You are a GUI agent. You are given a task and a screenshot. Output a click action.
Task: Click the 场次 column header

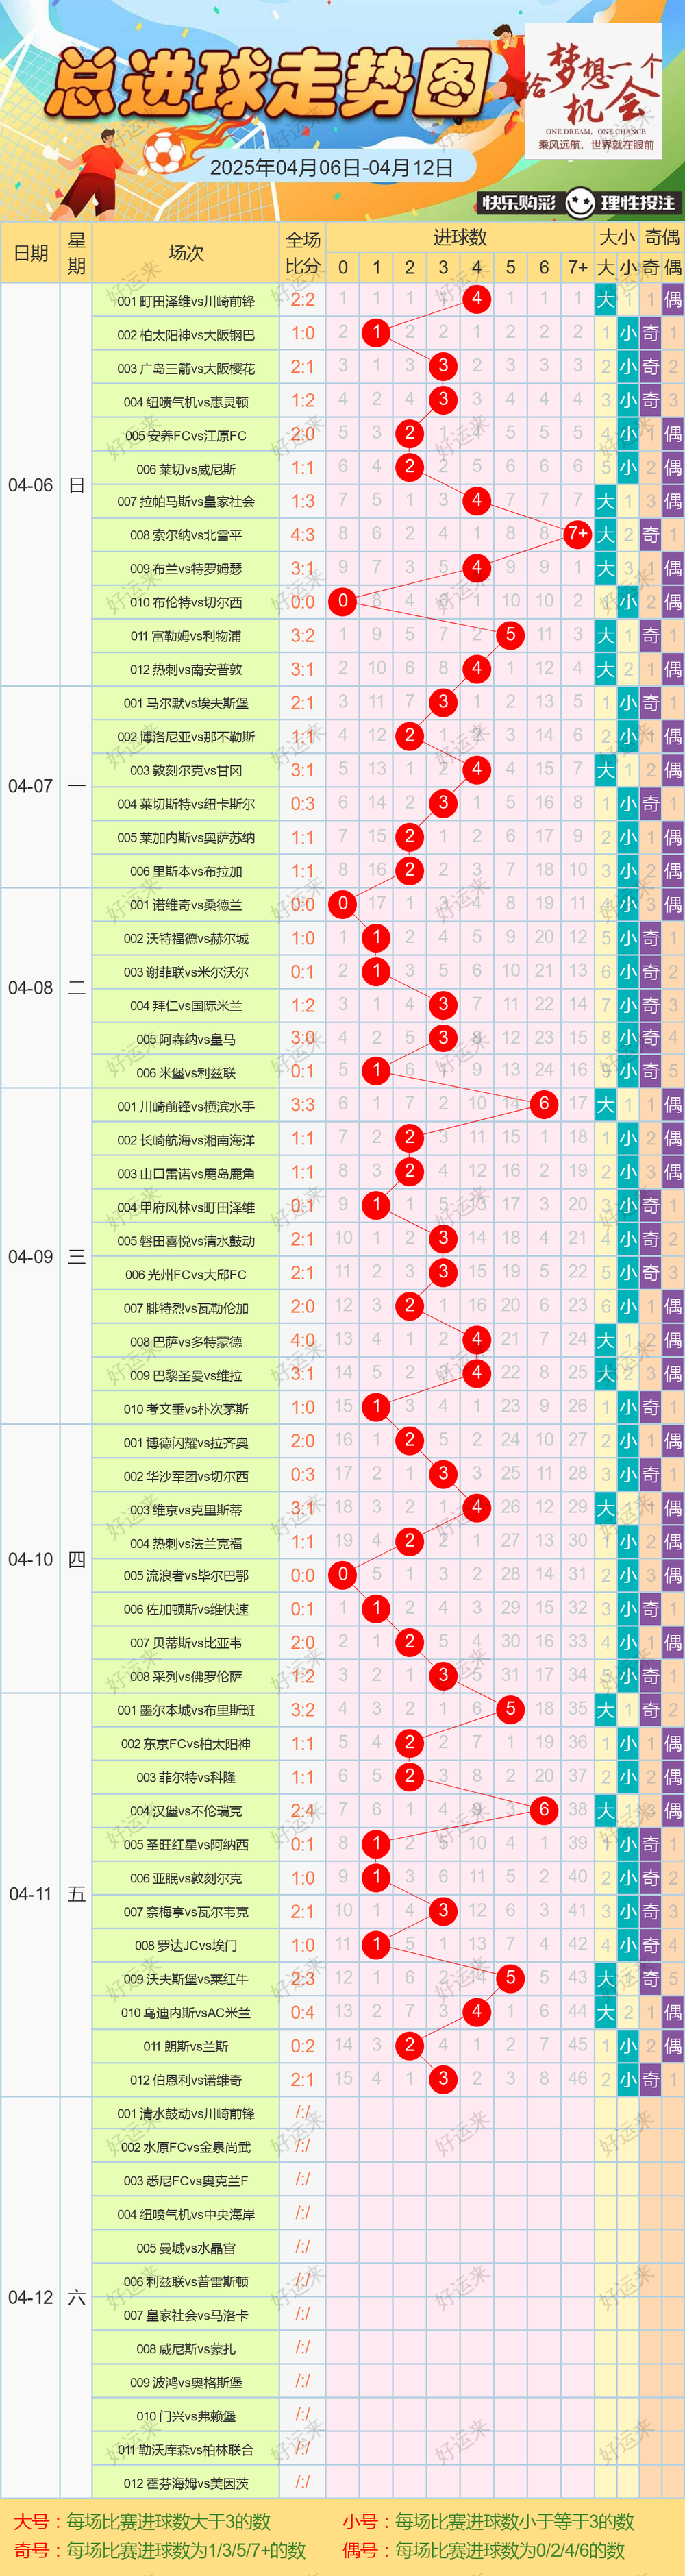point(186,253)
